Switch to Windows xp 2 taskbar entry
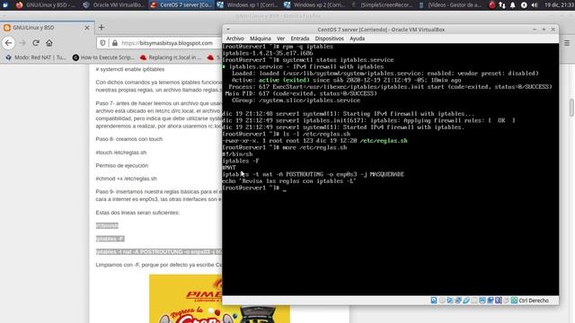 (314, 4)
